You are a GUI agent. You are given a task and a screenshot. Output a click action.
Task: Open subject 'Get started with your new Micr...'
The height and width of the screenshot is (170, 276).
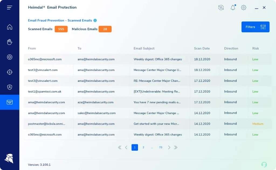tap(156, 124)
